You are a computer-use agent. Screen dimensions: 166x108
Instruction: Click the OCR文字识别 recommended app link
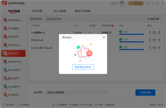click(86, 105)
